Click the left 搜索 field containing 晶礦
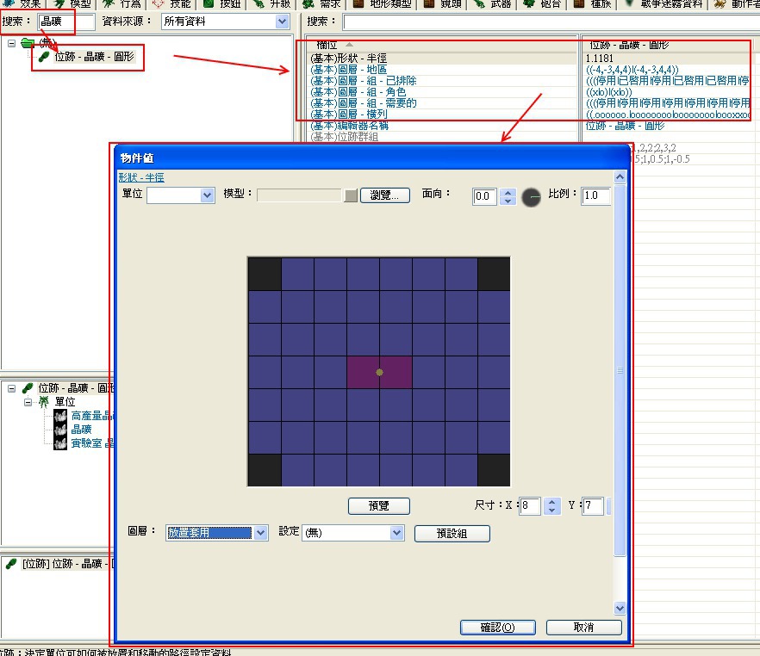Viewport: 760px width, 656px height. pos(65,22)
